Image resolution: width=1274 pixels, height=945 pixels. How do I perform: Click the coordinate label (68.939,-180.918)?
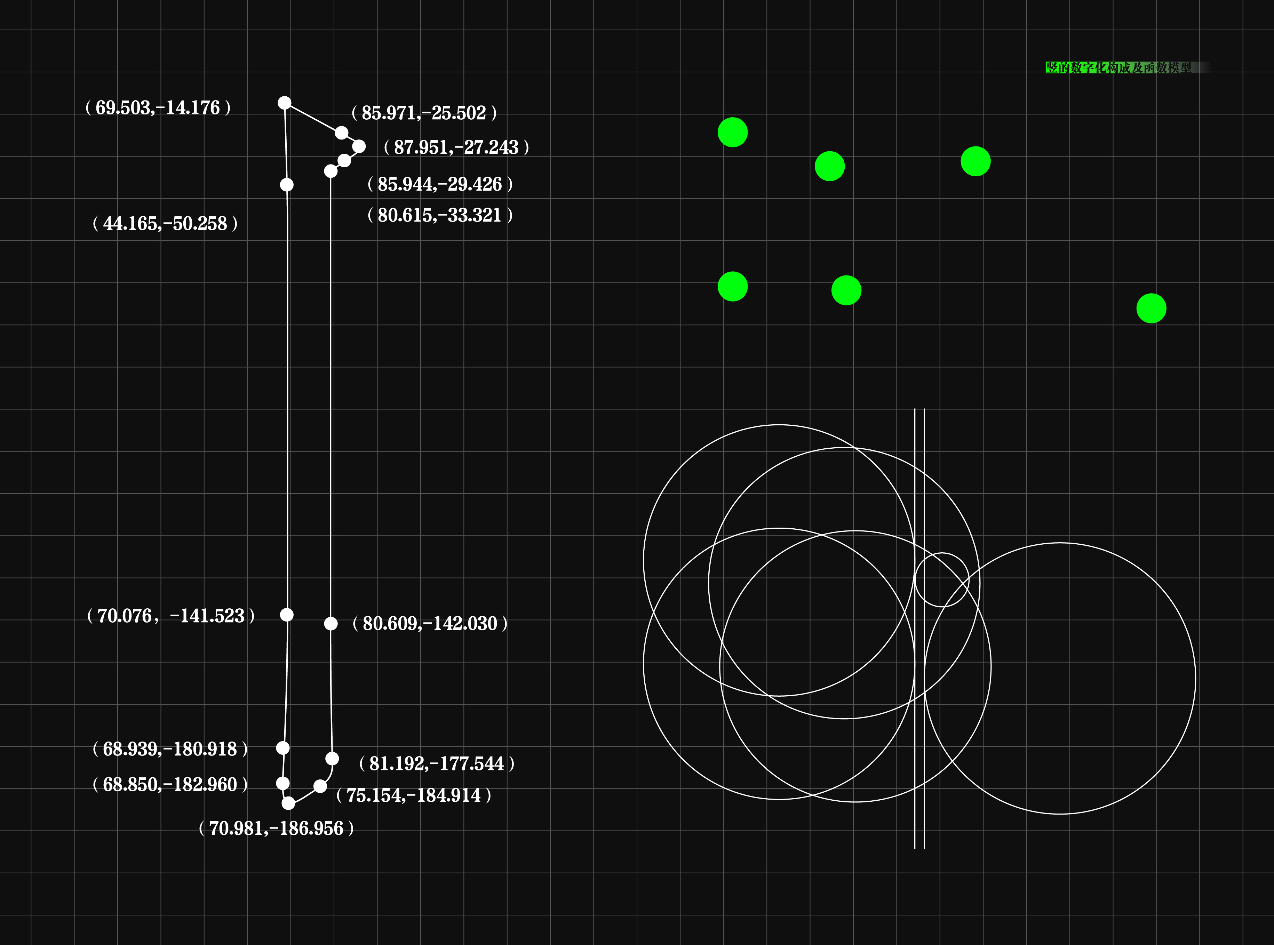(170, 749)
